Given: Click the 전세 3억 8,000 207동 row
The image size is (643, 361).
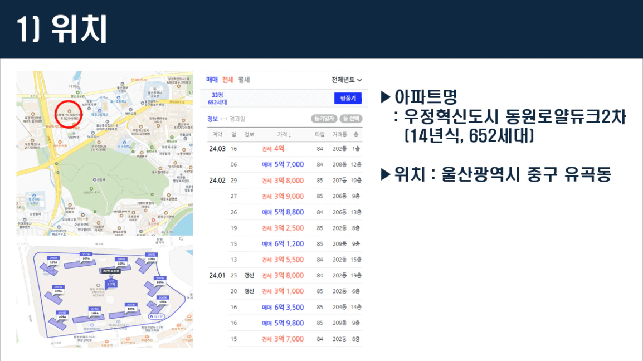Looking at the screenshot, I should pos(285,180).
